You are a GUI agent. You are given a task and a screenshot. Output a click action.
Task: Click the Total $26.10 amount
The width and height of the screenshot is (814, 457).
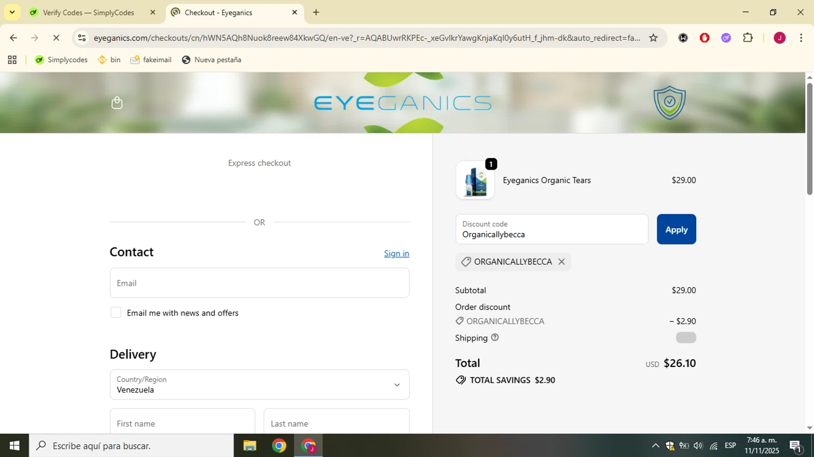click(x=680, y=363)
